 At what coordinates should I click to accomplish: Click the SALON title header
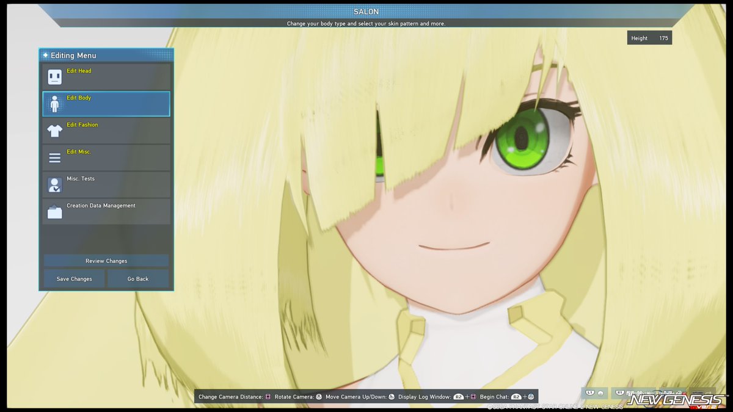[x=366, y=11]
